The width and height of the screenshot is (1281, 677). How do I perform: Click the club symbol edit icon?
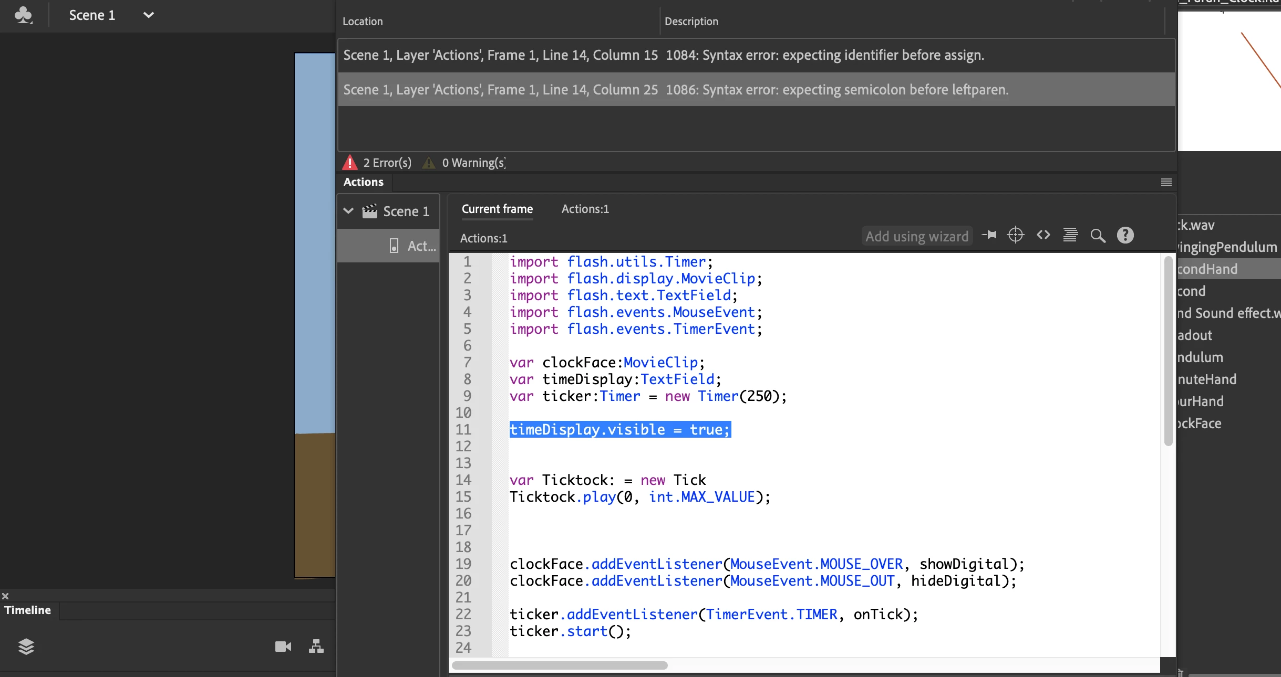click(x=24, y=15)
